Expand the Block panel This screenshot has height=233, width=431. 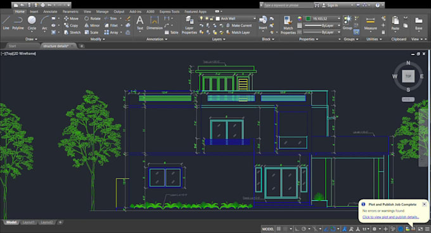[x=268, y=39]
